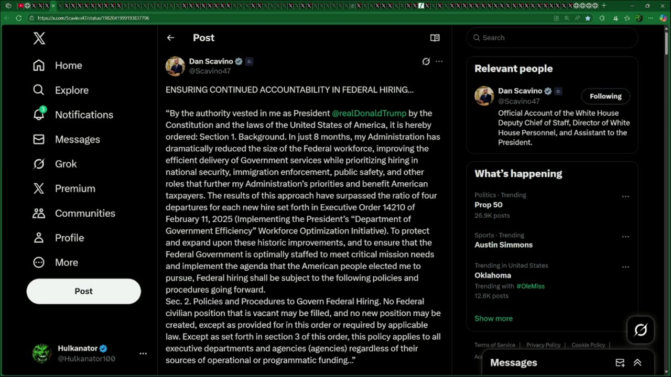Open the Copilot sidebar icon
671x377 pixels.
[663, 18]
